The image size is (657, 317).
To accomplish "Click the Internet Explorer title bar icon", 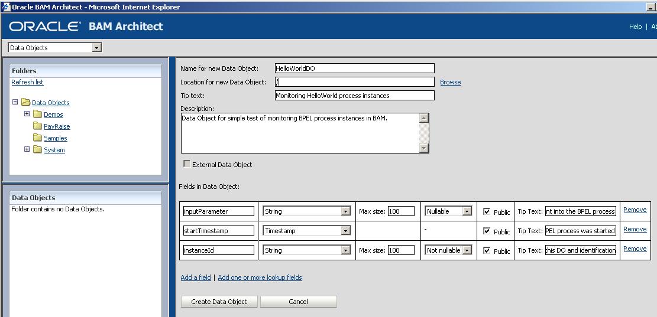I will coord(6,7).
